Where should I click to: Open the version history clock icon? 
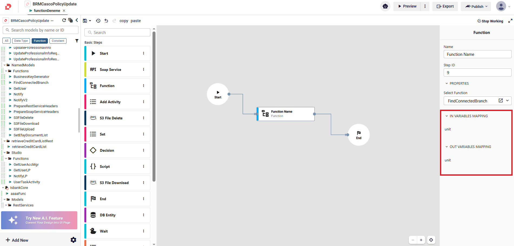pos(98,21)
